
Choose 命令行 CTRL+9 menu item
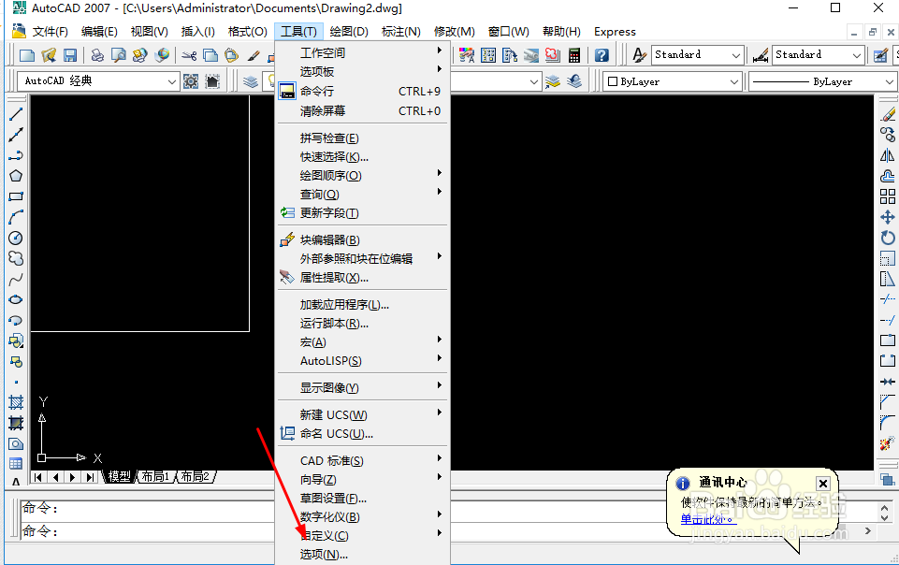(x=363, y=91)
